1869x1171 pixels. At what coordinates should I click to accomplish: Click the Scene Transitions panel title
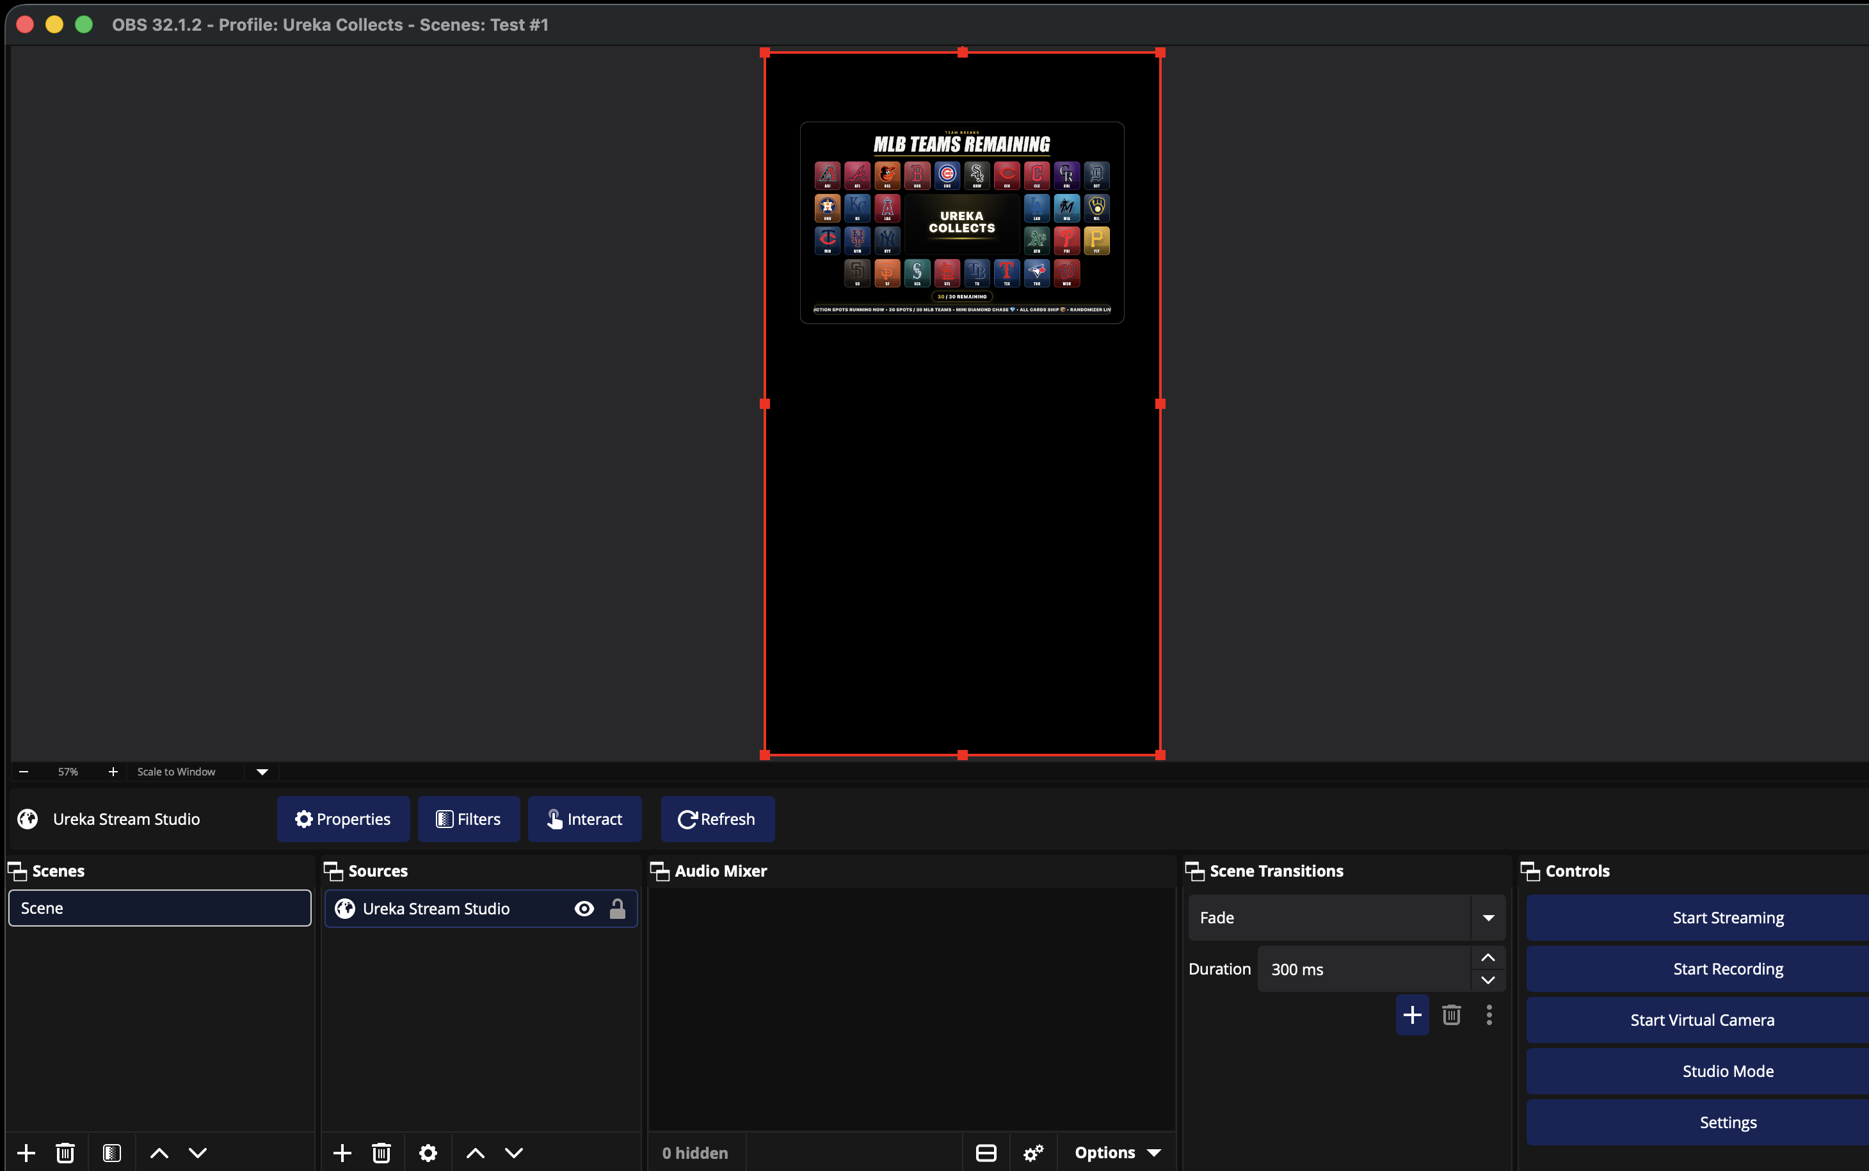[x=1276, y=872]
